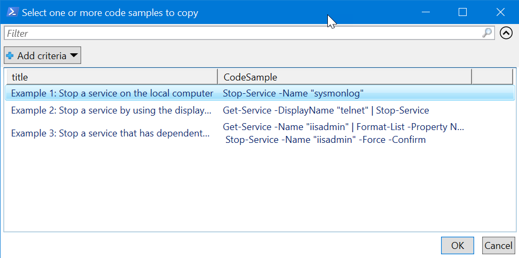Maximize the code samples window

(x=462, y=12)
